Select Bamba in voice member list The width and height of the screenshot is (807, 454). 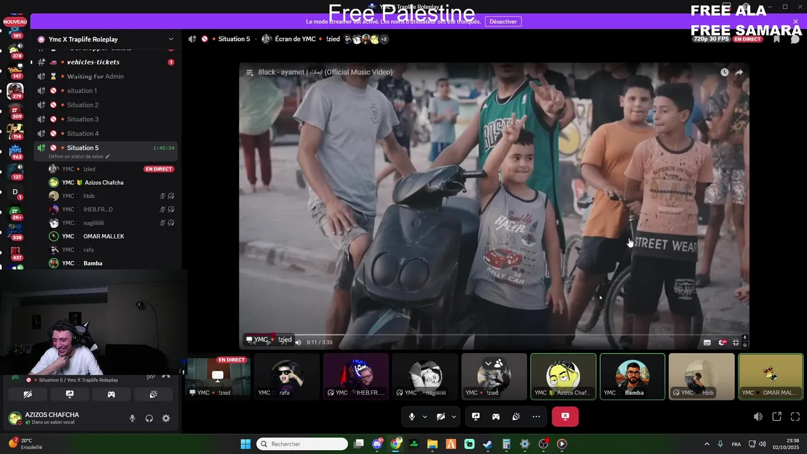coord(111,263)
